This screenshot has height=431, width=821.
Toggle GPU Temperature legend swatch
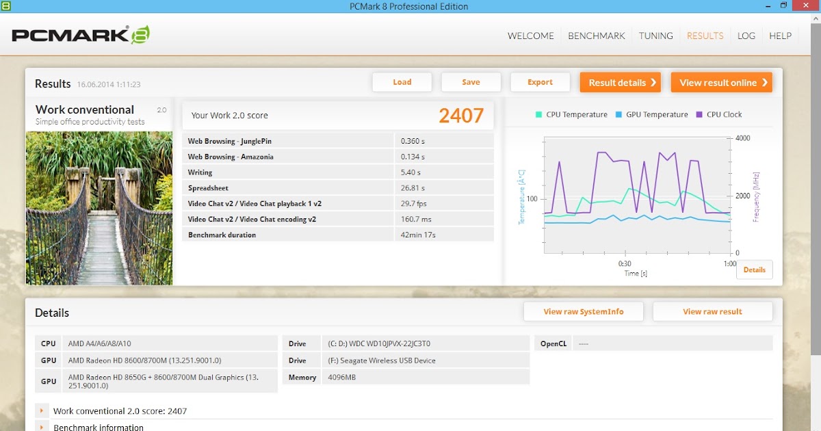tap(619, 115)
